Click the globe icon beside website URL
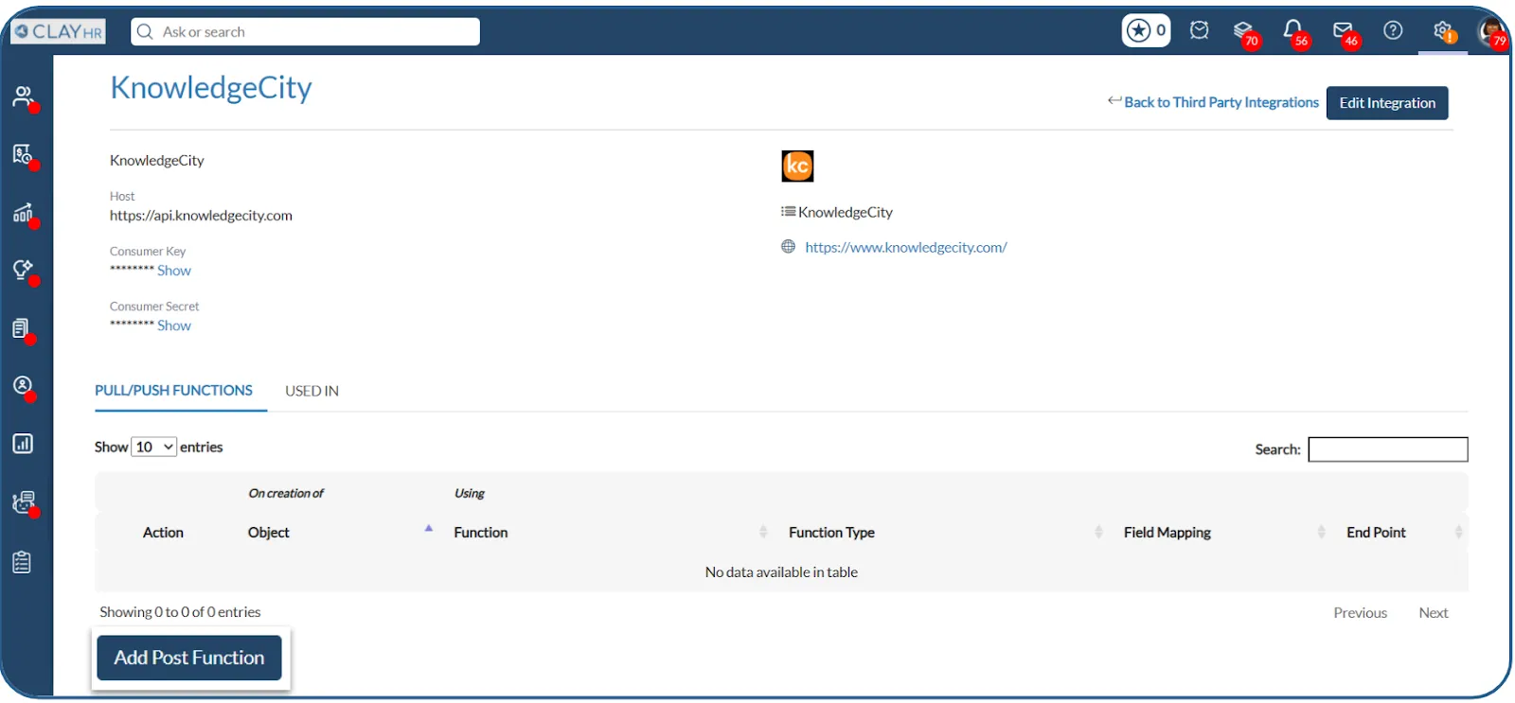1515x703 pixels. 788,247
